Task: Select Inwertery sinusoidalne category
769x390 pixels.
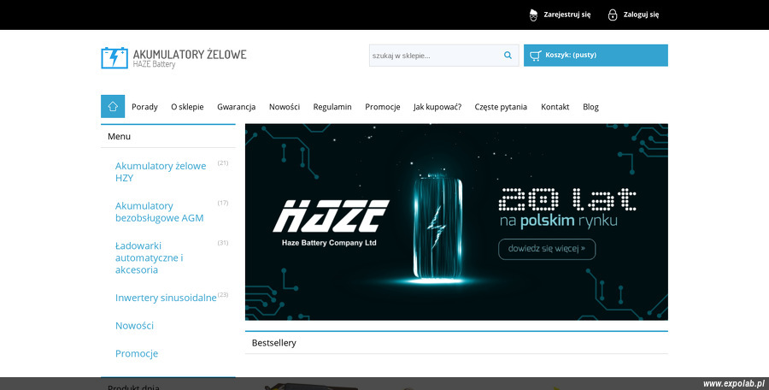Action: [166, 298]
